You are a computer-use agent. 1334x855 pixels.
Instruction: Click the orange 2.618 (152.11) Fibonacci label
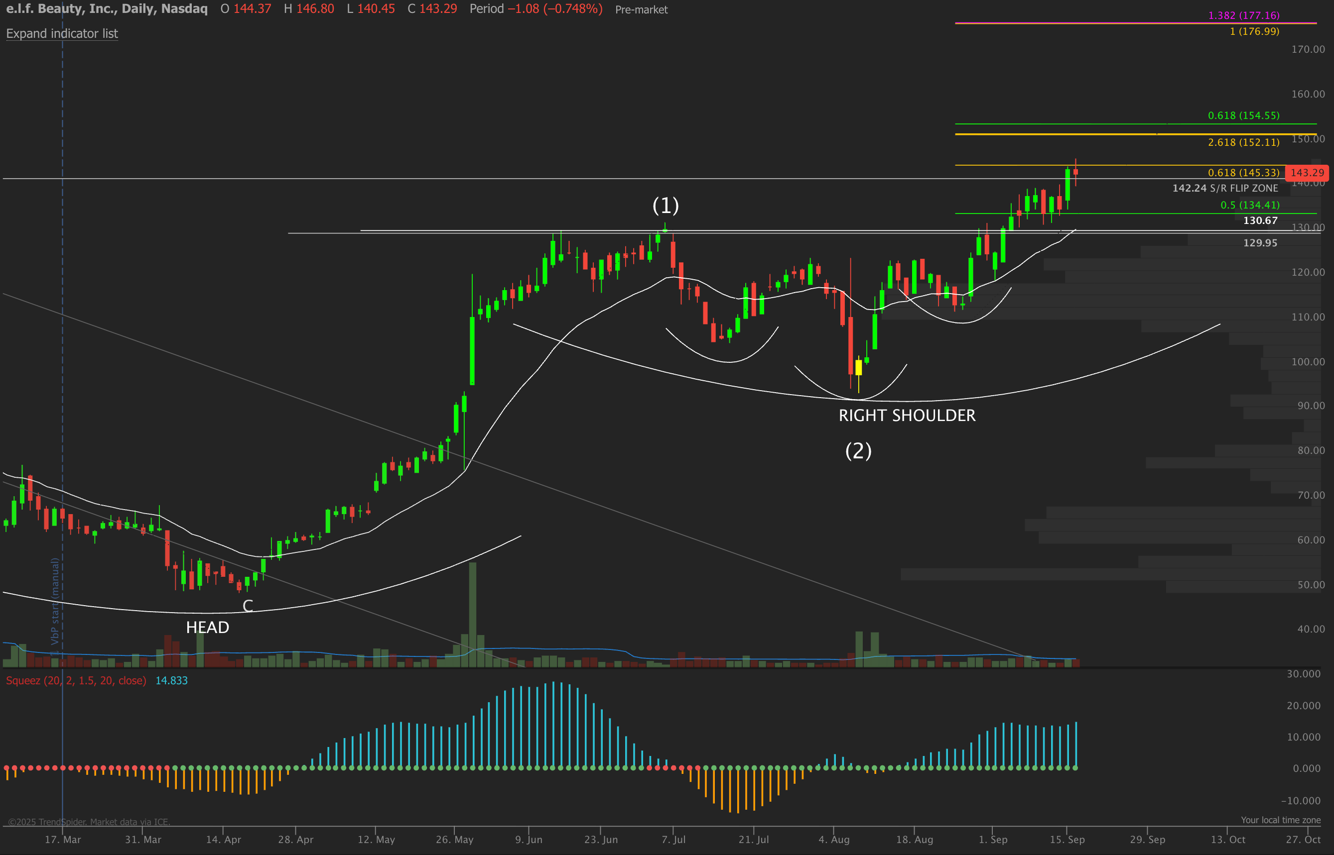click(x=1243, y=142)
